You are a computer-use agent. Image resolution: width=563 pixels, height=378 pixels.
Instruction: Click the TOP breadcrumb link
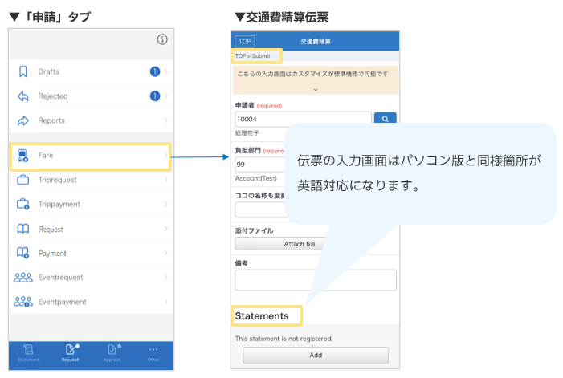point(240,56)
